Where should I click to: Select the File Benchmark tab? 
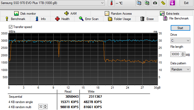pos(176,18)
